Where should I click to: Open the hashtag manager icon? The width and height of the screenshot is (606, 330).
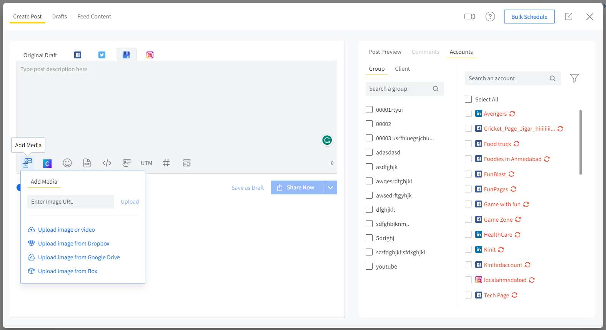click(x=166, y=163)
